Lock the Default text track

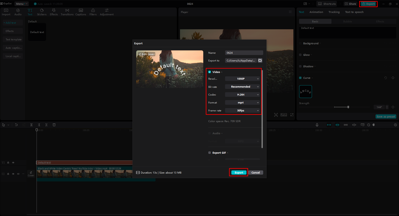(8, 162)
